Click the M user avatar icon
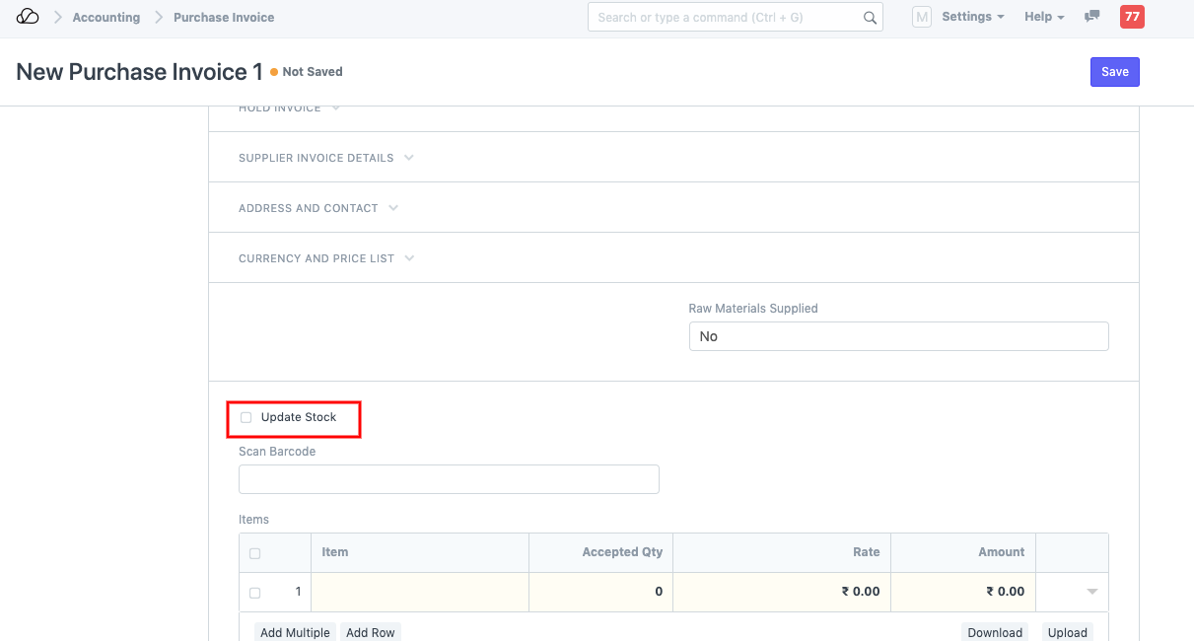 [x=921, y=17]
